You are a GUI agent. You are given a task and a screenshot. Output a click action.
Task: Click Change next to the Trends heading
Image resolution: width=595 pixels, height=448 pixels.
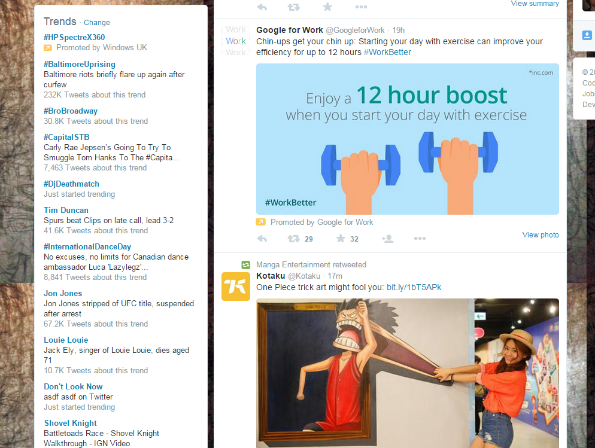click(96, 23)
